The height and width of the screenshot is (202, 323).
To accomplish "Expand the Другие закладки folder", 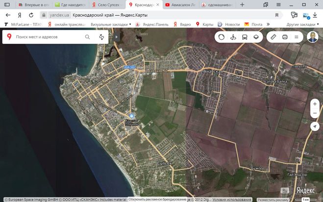I will point(302,24).
